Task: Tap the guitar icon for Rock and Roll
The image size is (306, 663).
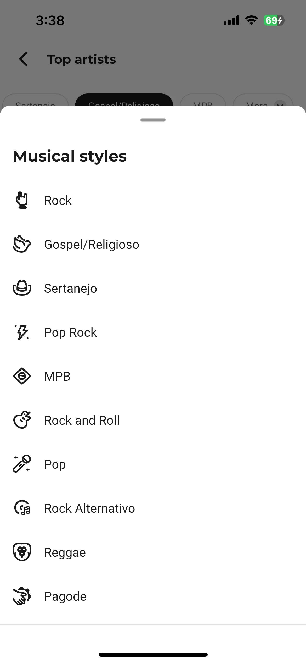Action: click(22, 420)
